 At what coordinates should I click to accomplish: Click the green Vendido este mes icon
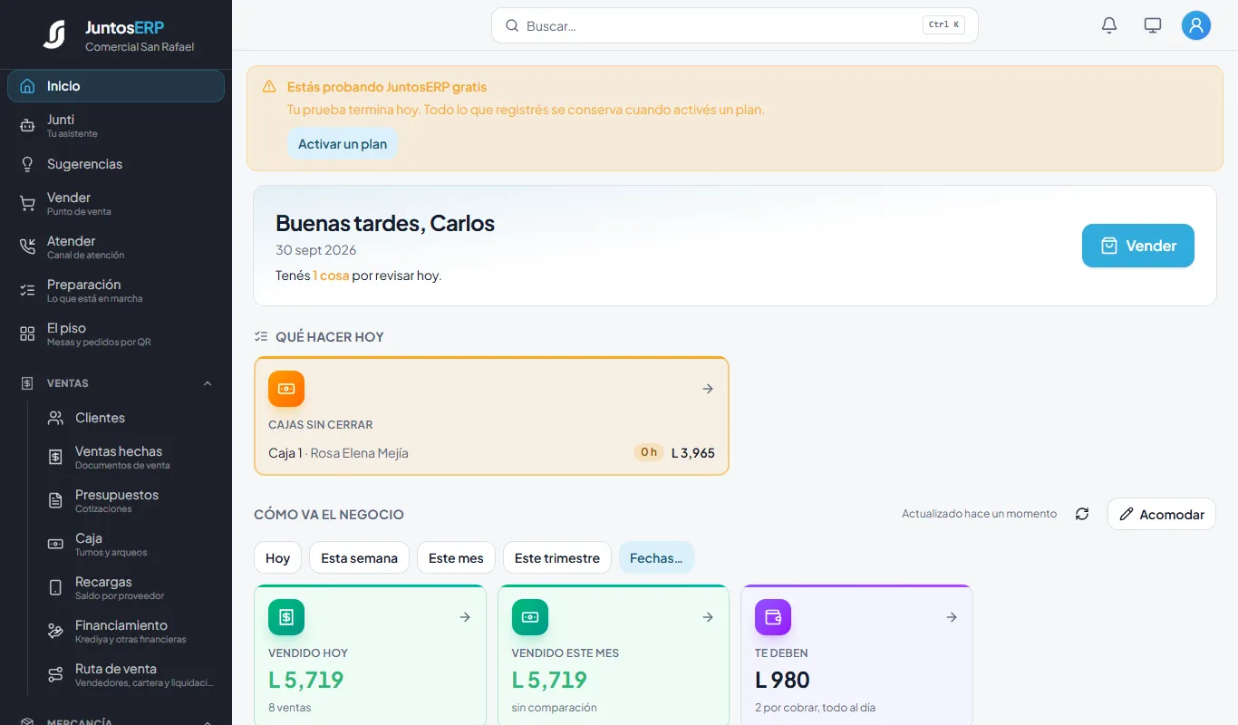click(x=530, y=617)
